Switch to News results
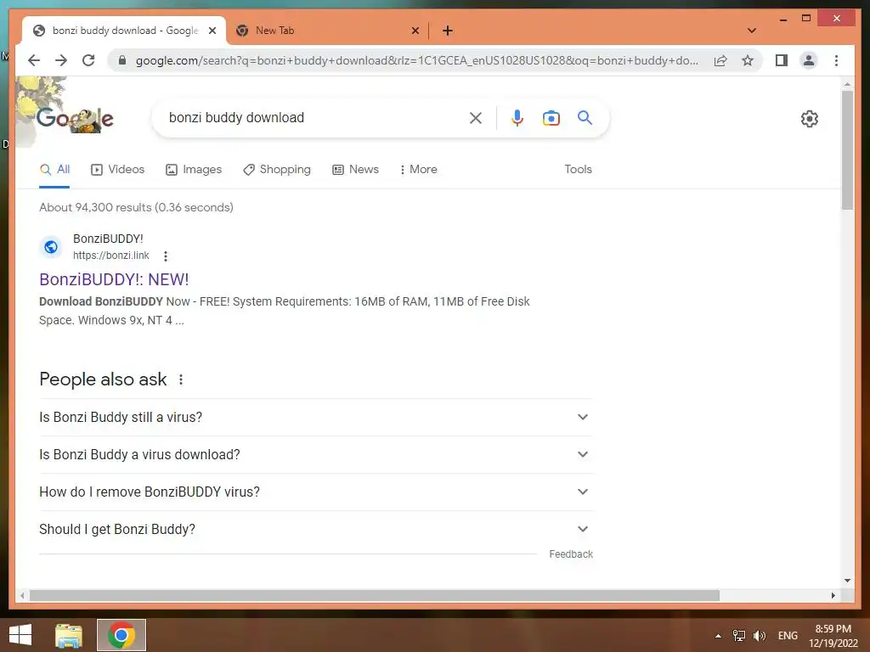870x652 pixels. (x=356, y=169)
